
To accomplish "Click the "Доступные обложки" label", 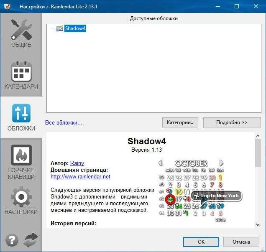I will coord(153,18).
